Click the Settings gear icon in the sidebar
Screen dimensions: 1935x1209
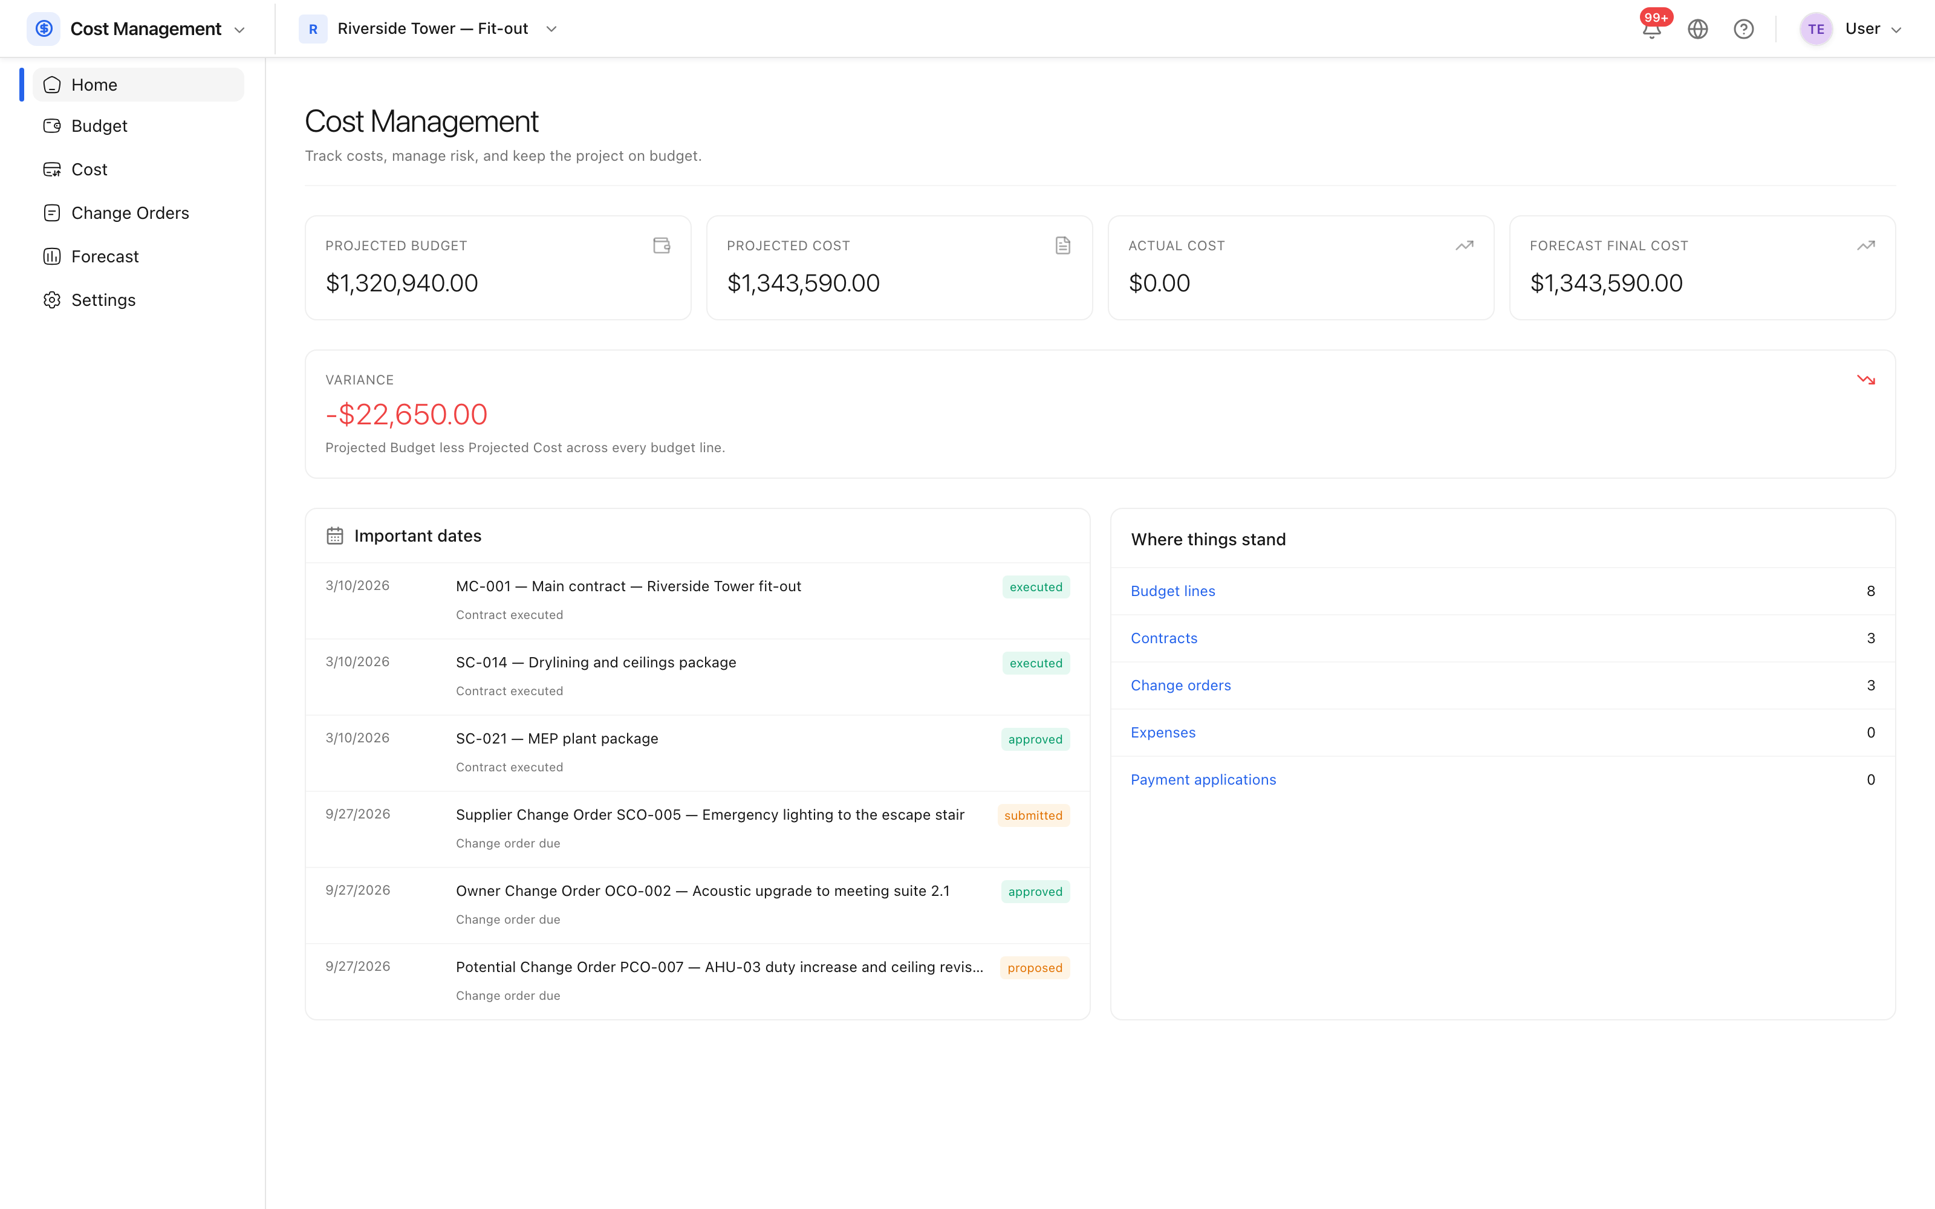point(52,300)
